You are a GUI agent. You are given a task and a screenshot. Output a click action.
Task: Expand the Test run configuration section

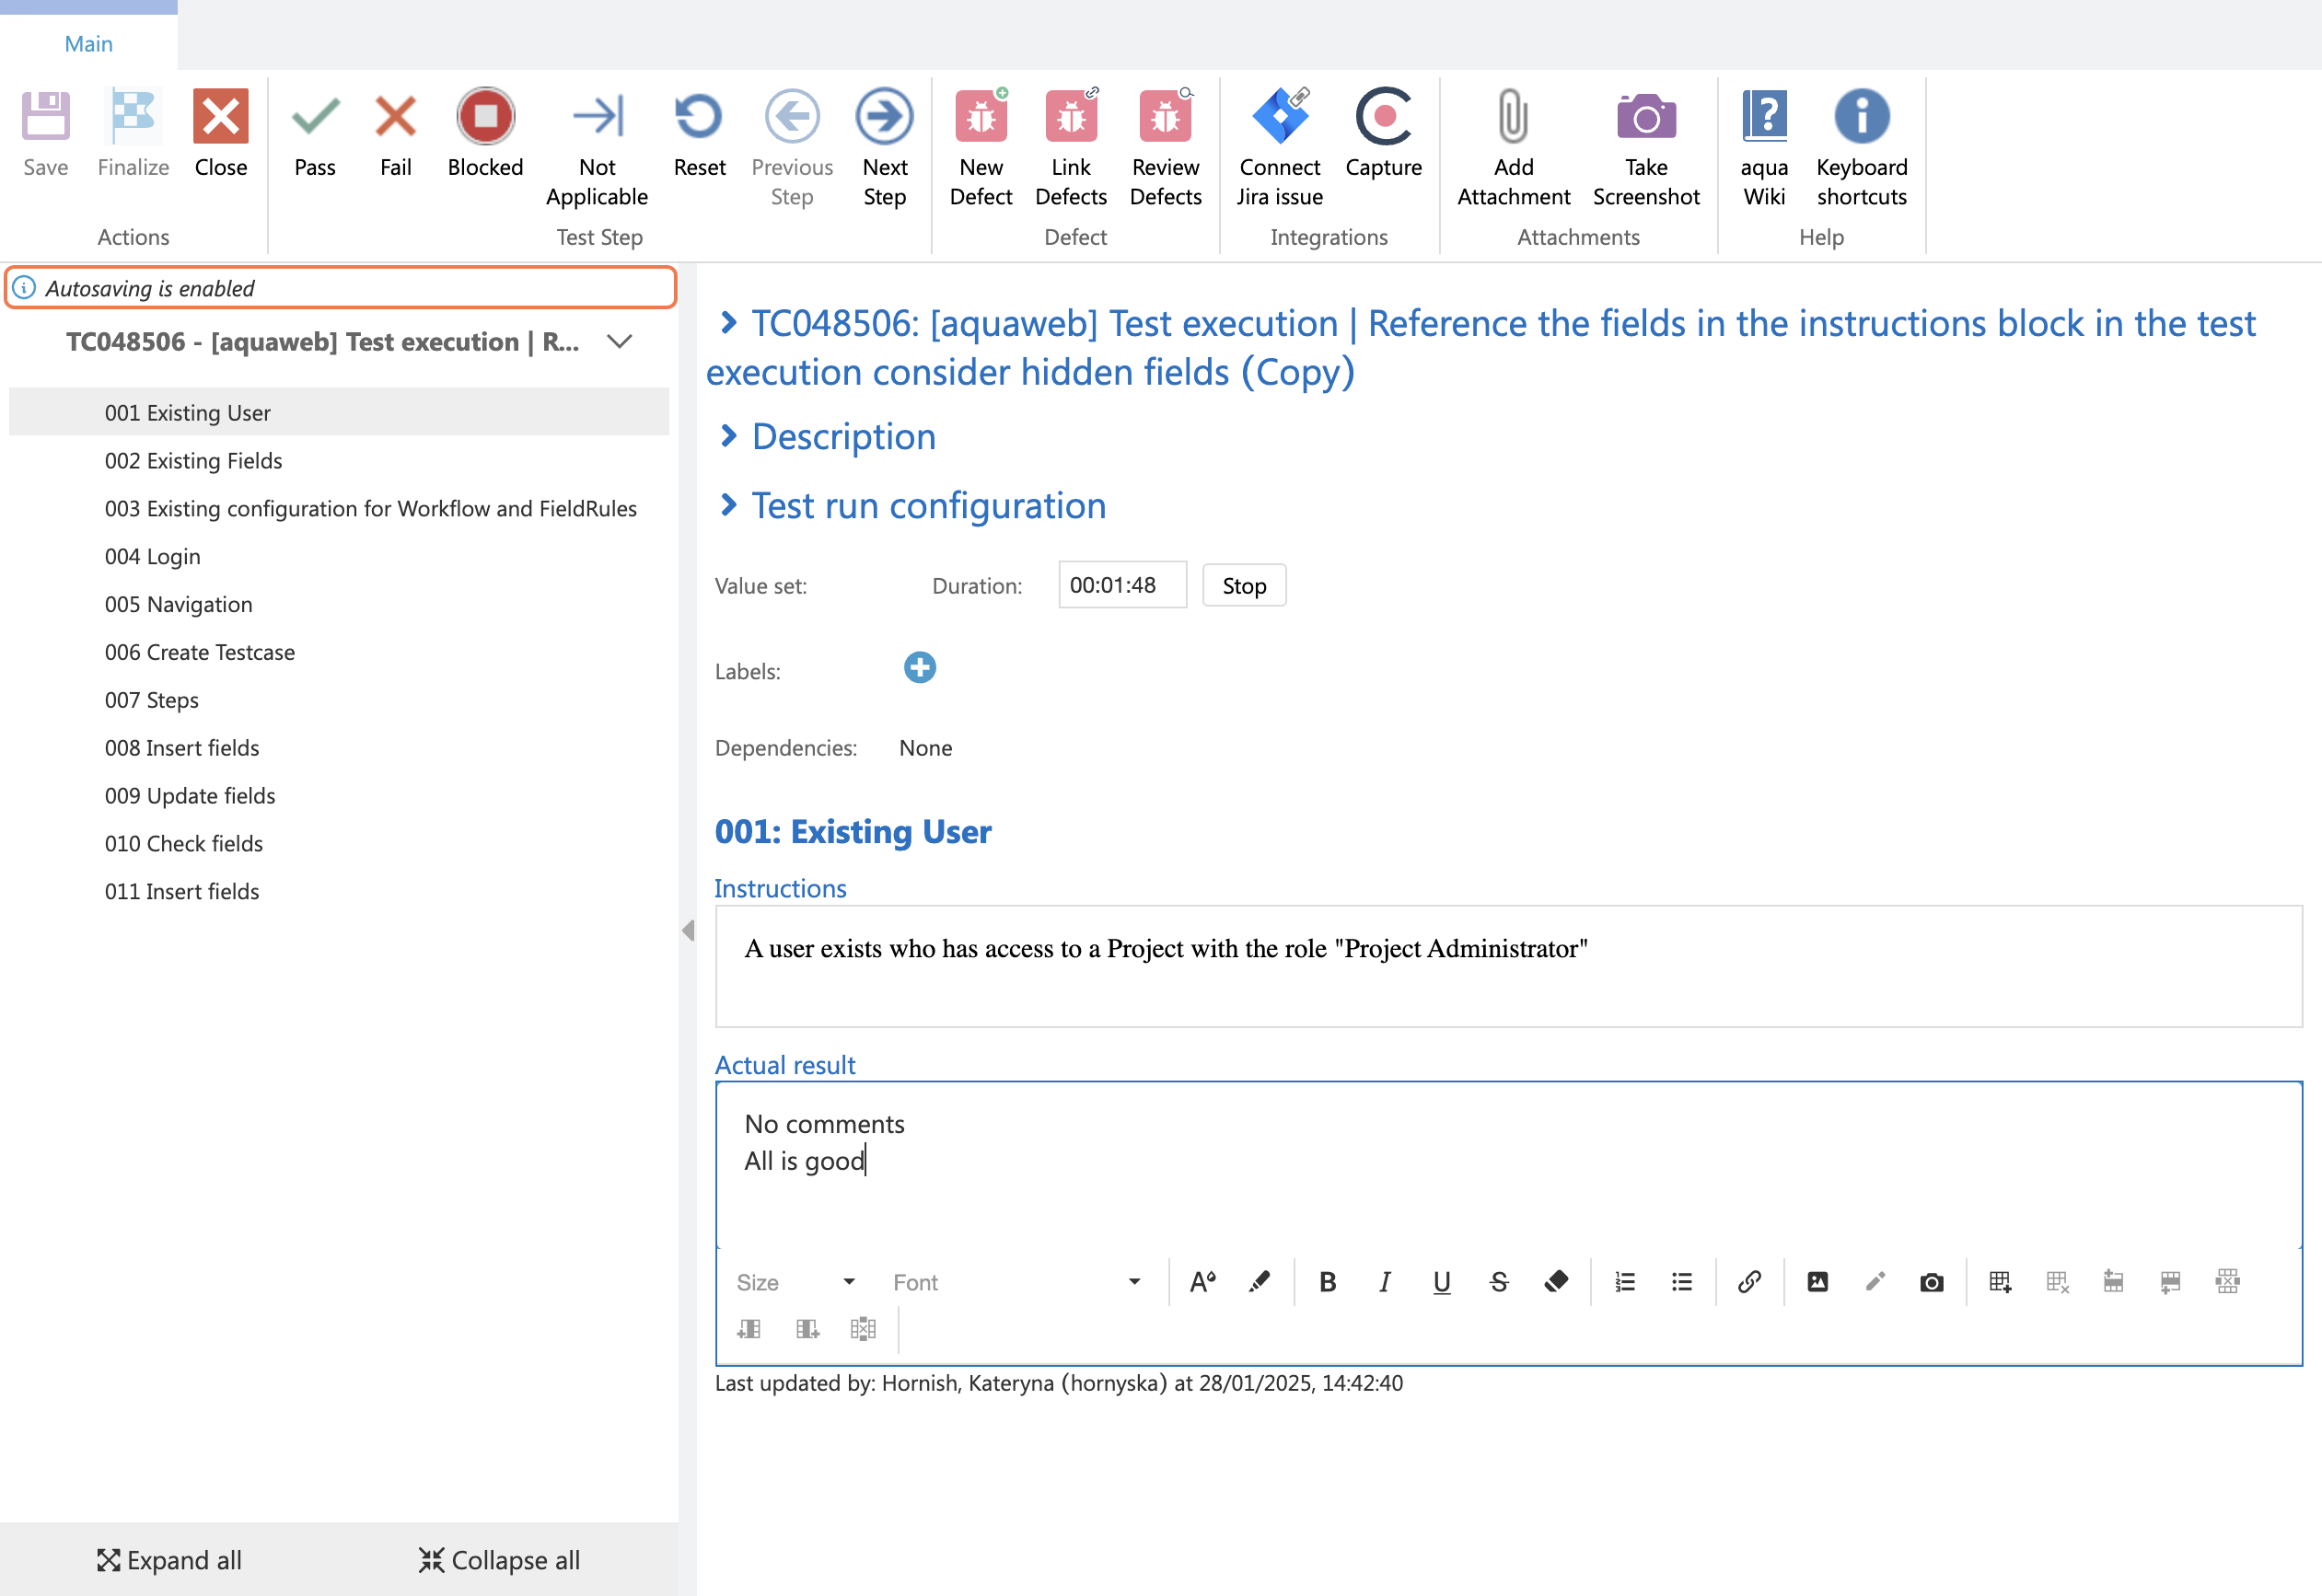click(x=928, y=506)
